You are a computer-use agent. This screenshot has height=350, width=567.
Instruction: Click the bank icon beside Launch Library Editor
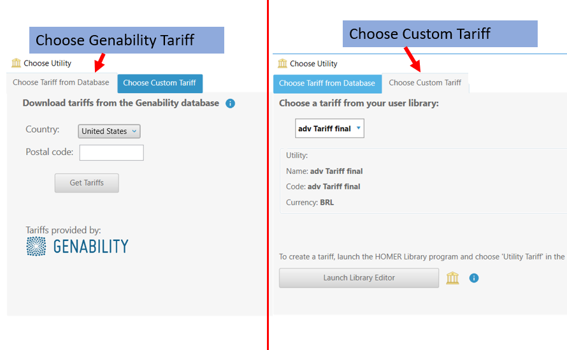click(452, 278)
